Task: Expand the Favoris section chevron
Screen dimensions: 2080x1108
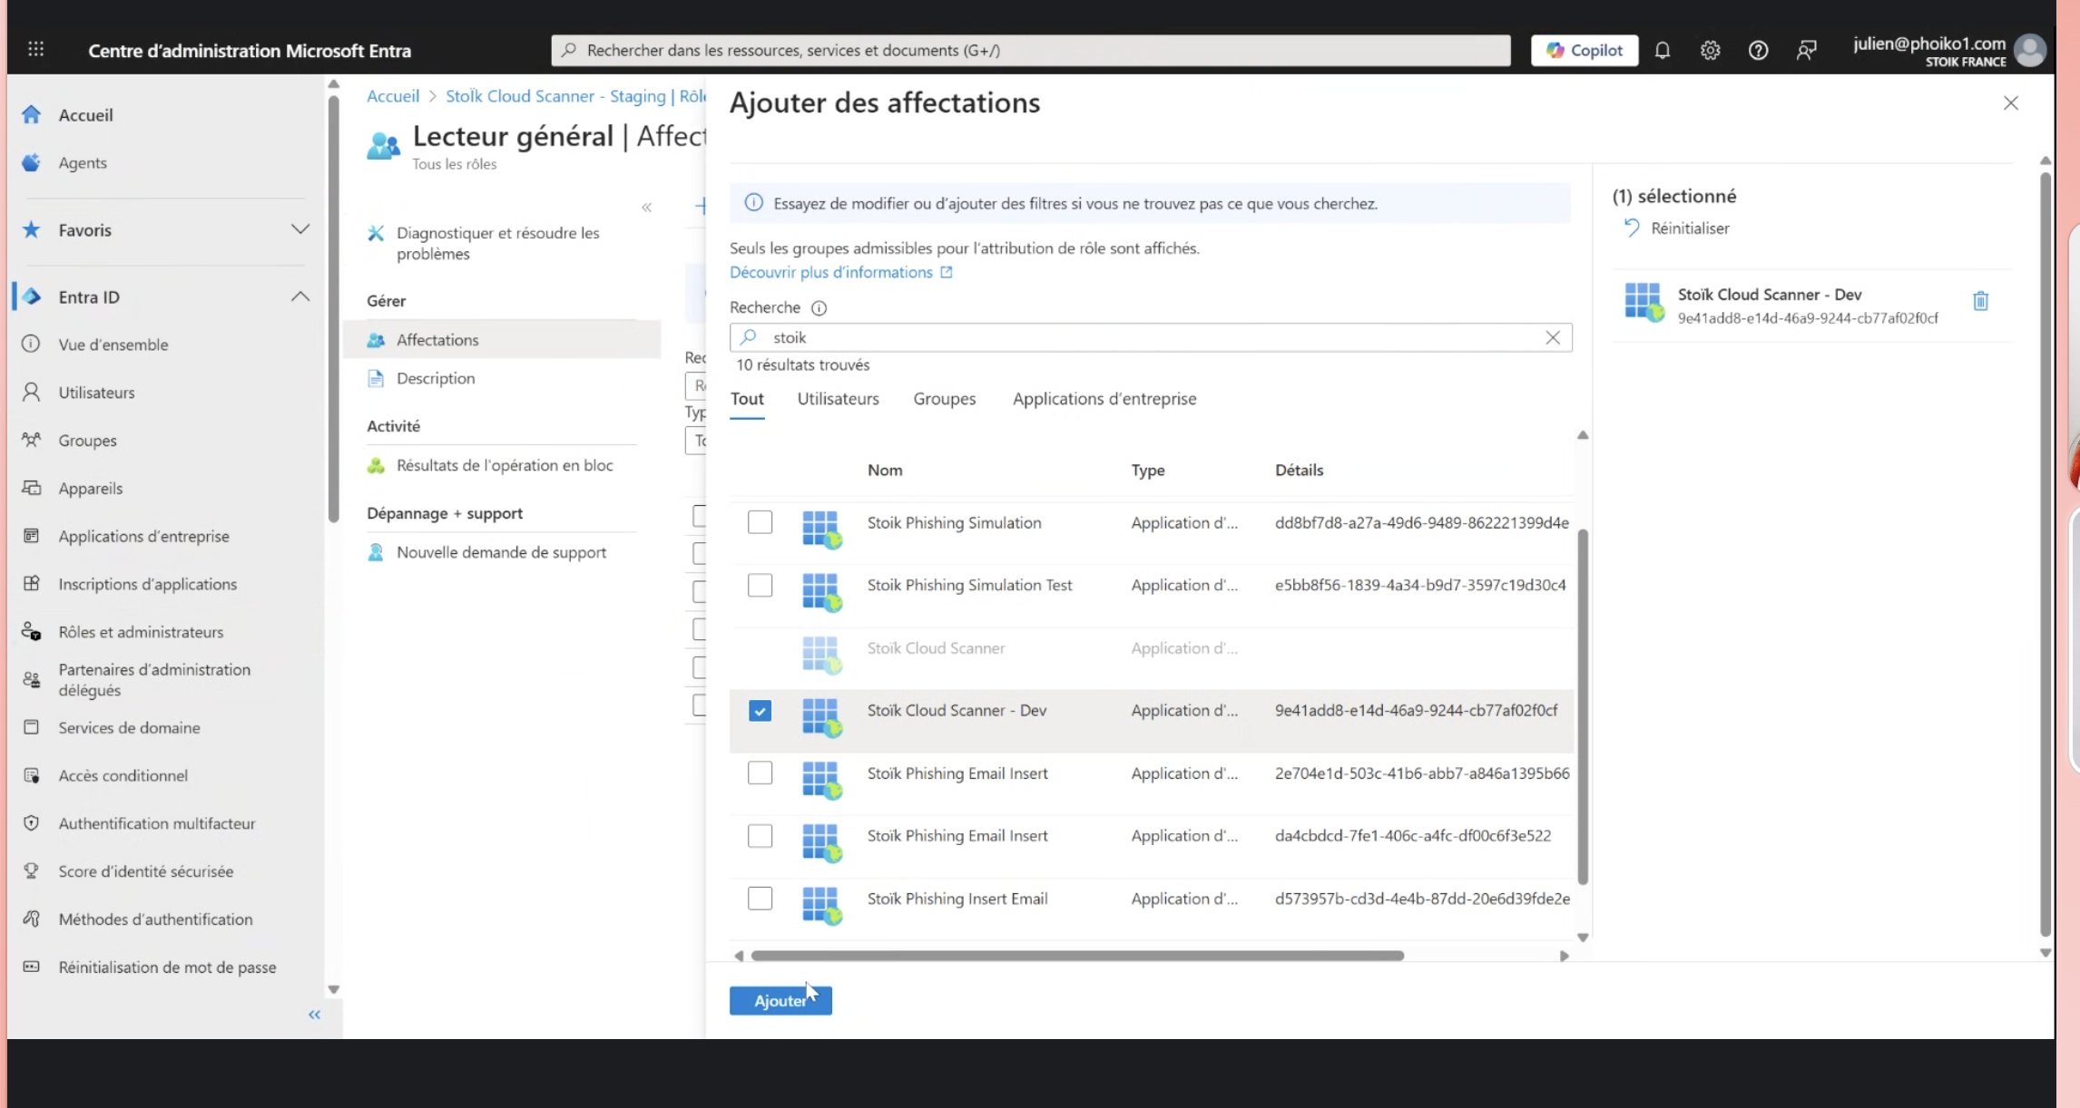Action: (x=300, y=229)
